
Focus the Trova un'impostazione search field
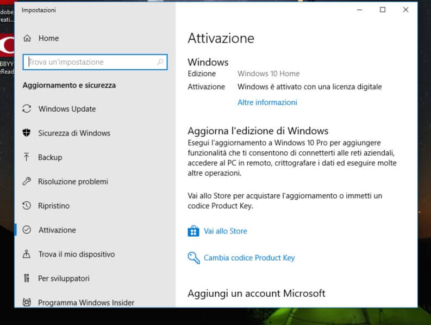click(x=95, y=62)
